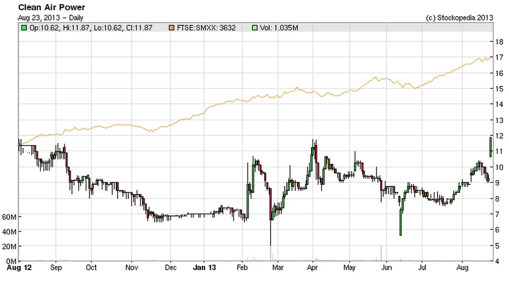Click the price axis value '8'

[x=497, y=199]
